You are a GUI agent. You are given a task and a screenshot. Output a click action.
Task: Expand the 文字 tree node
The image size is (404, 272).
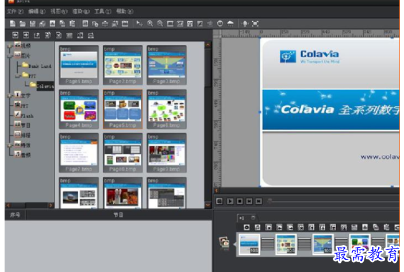pos(10,96)
